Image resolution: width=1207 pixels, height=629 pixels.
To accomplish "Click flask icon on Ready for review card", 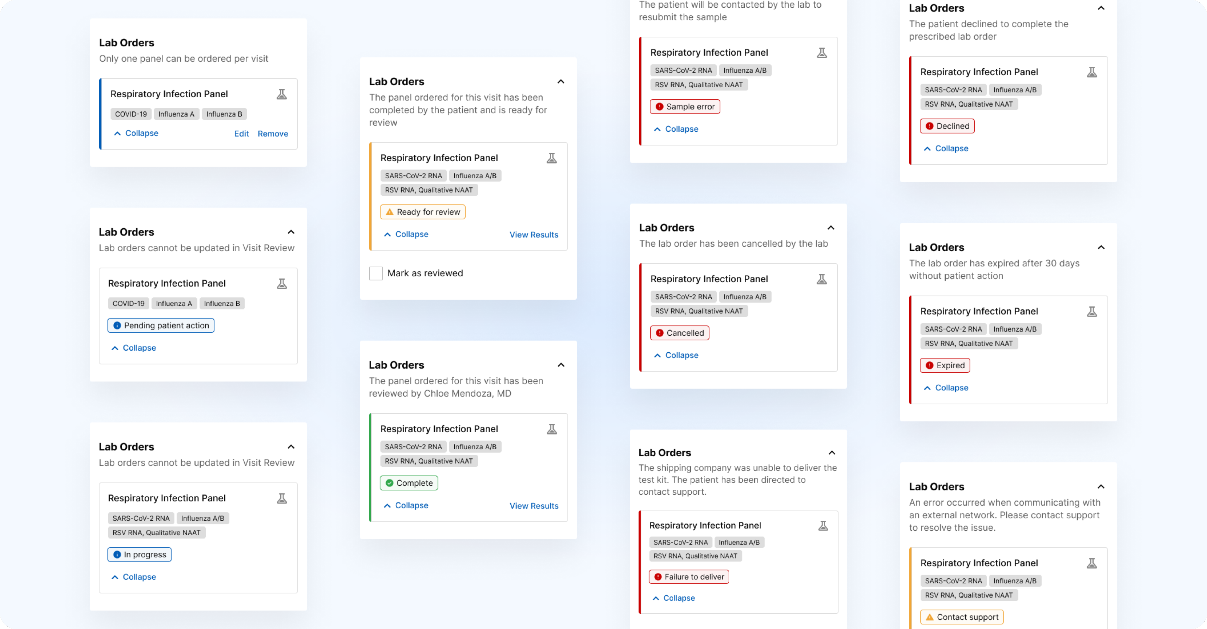I will tap(552, 158).
